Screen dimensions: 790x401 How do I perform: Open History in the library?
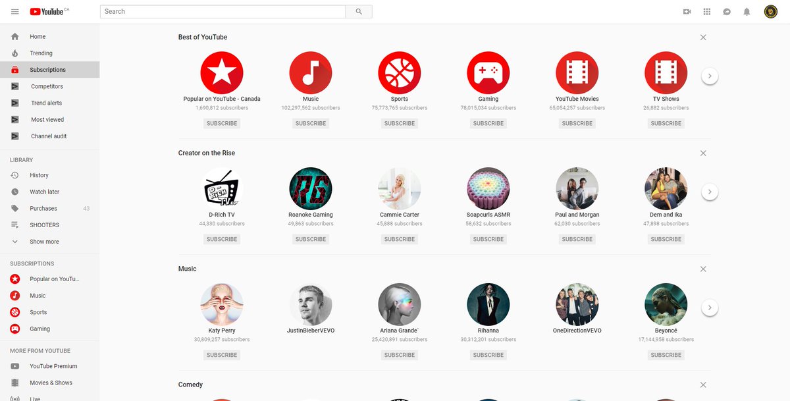[50, 175]
